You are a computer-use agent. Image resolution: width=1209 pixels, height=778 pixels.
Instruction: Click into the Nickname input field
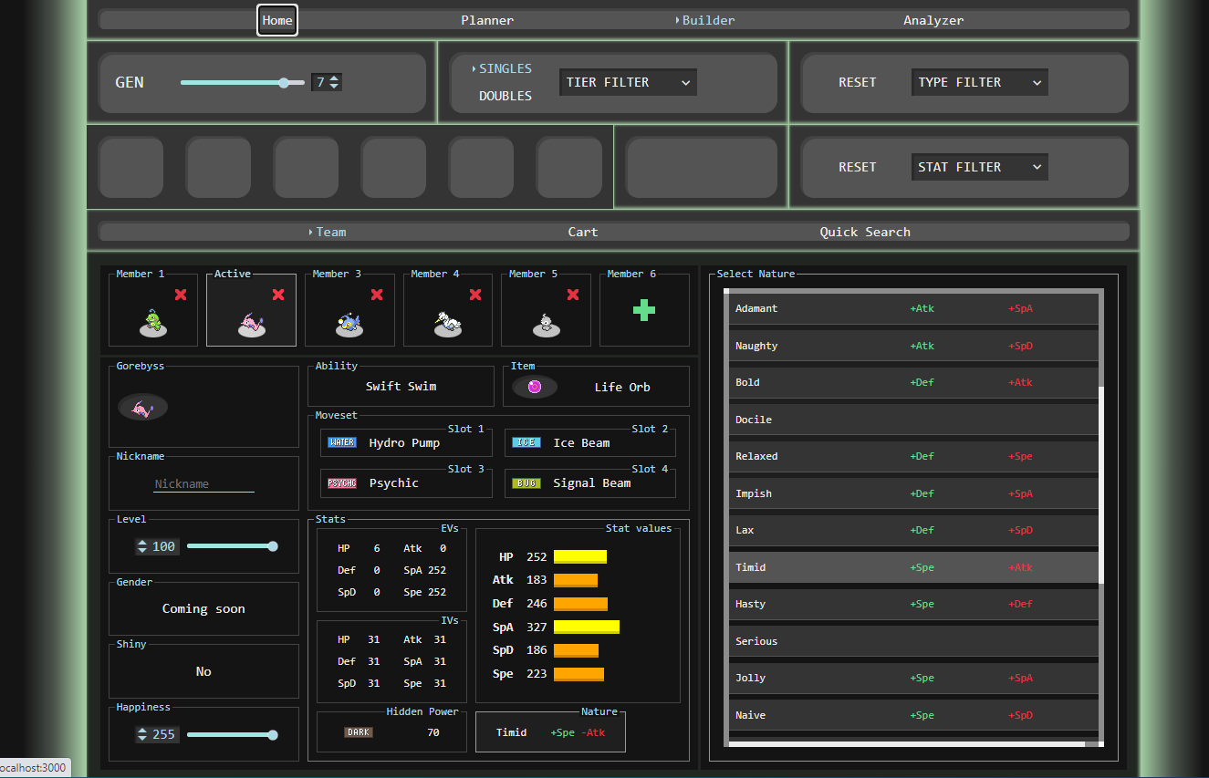[x=203, y=483]
